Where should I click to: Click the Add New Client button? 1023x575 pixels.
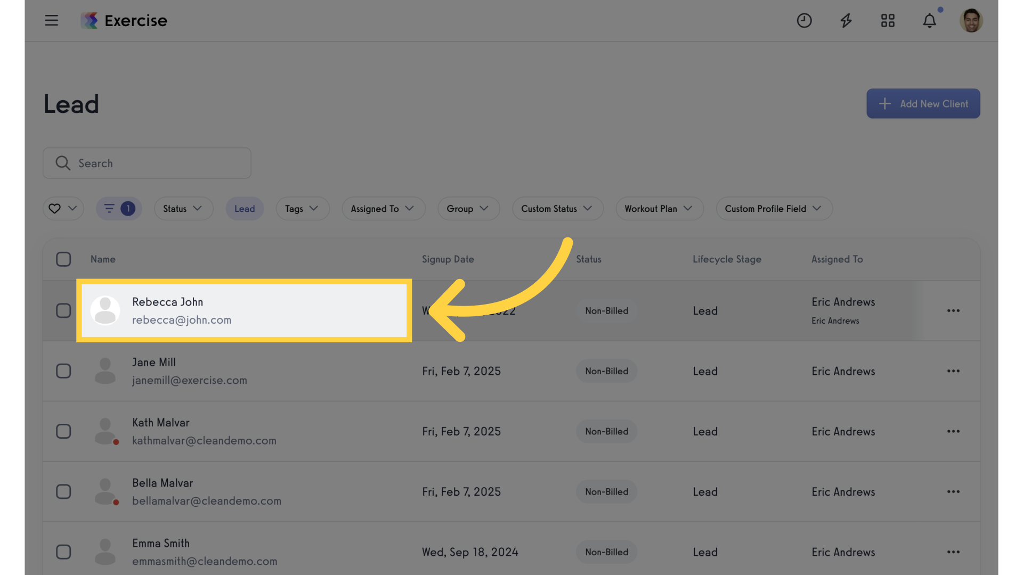pyautogui.click(x=923, y=103)
